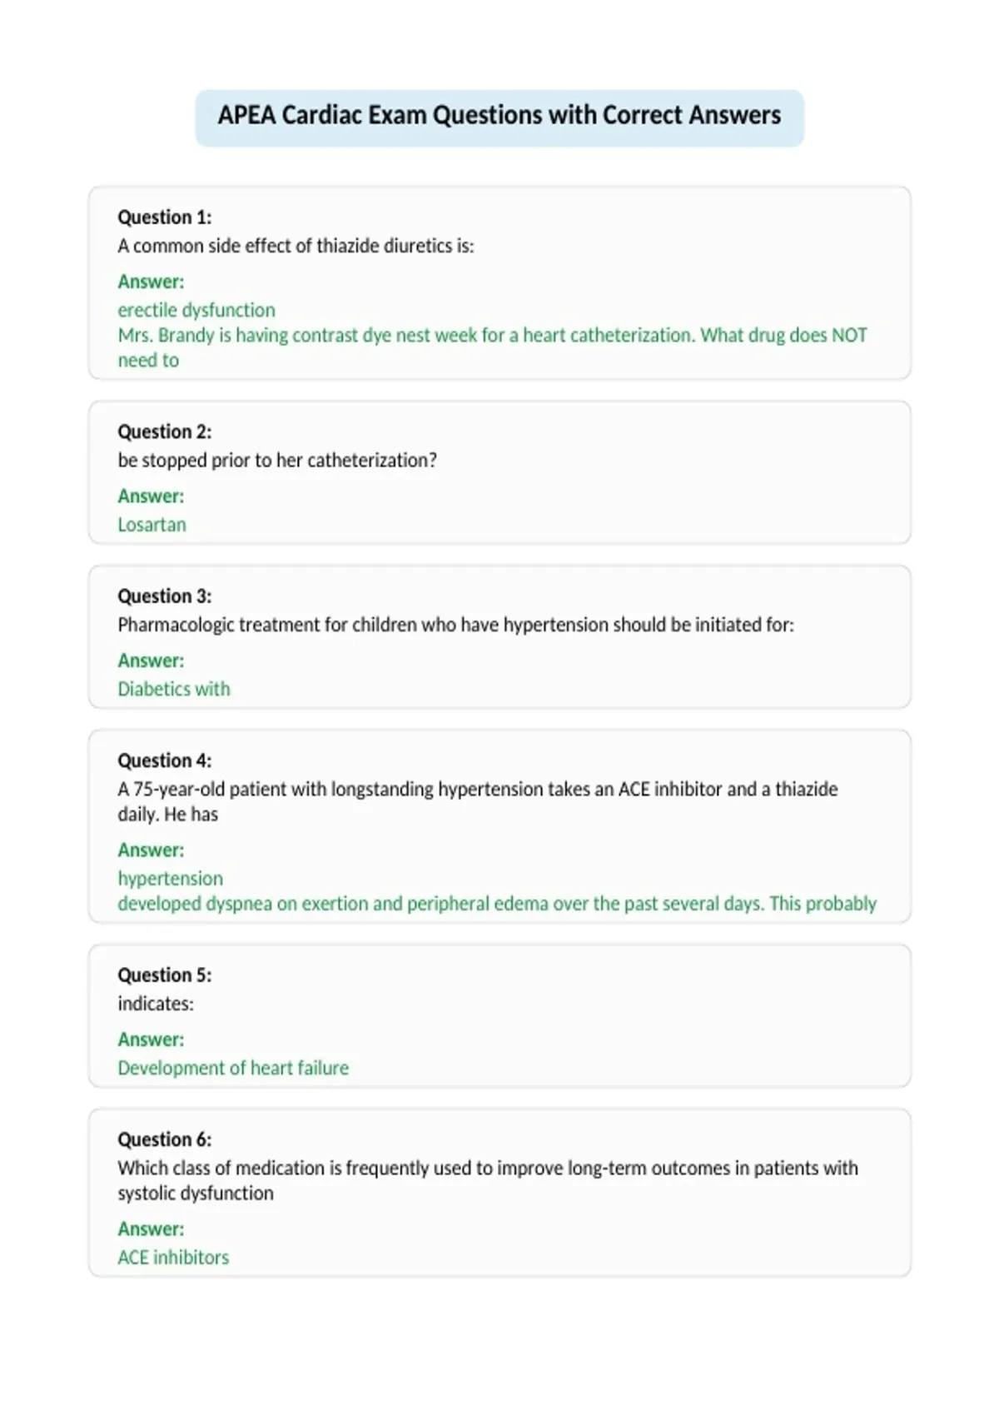
Task: Select the Question 3 heading
Action: coord(165,596)
